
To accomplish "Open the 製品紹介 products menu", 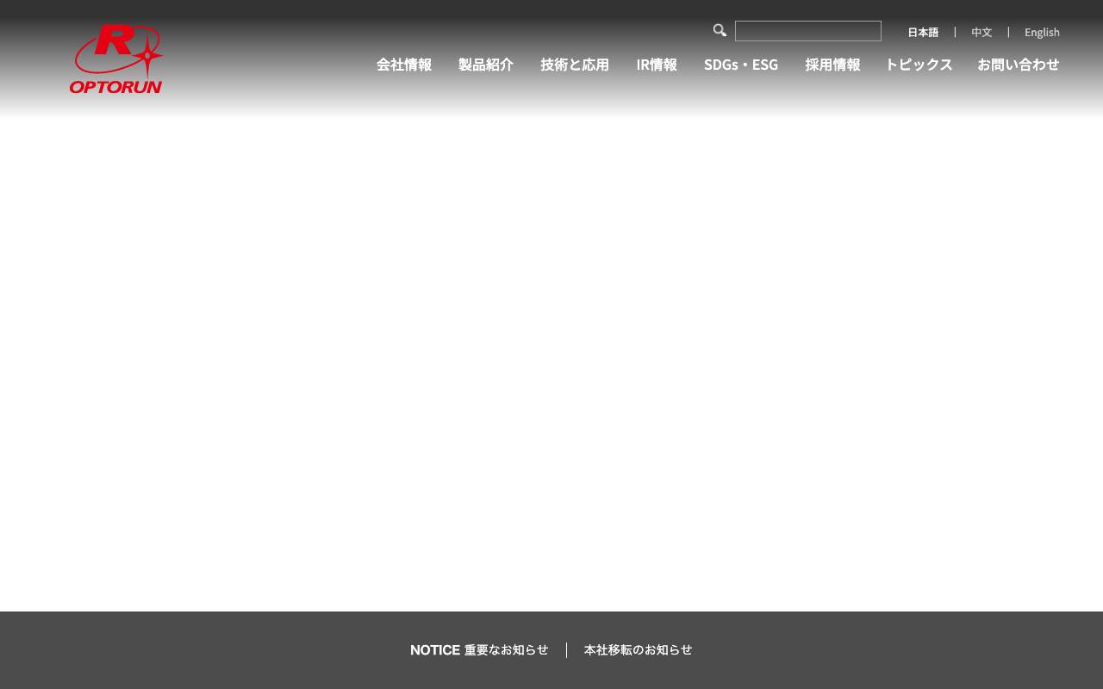I will [x=485, y=65].
